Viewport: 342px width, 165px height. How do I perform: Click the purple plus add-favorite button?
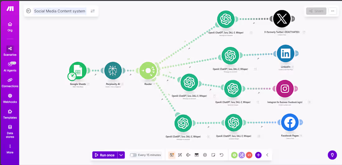[258, 155]
